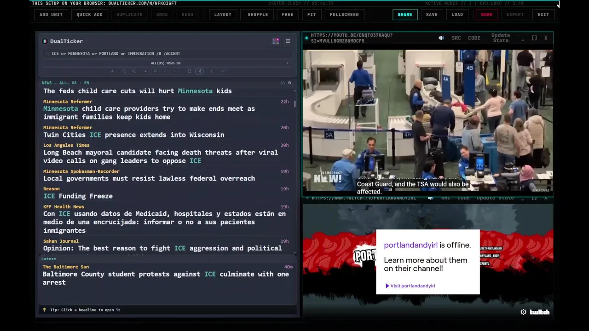Click the 'Los Angeles Times' source label

pos(66,145)
